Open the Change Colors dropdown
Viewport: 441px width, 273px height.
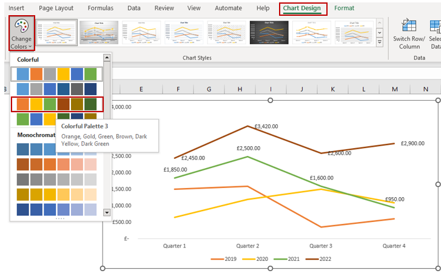click(22, 33)
